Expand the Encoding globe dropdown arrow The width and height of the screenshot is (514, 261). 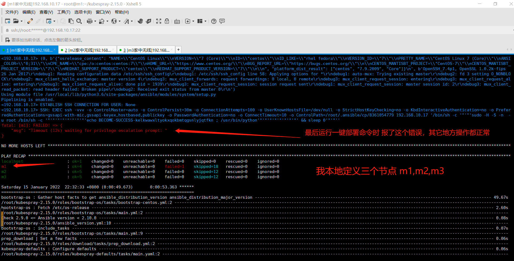point(119,21)
